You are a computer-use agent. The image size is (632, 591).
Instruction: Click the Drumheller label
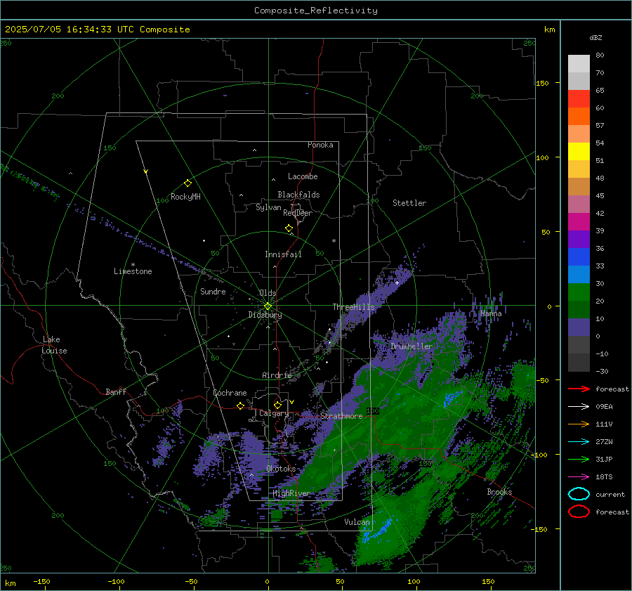pyautogui.click(x=412, y=346)
